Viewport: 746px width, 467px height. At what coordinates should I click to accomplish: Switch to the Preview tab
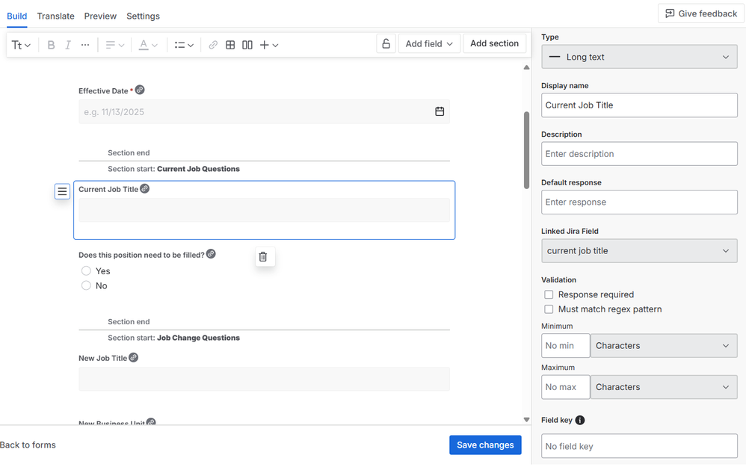tap(100, 16)
